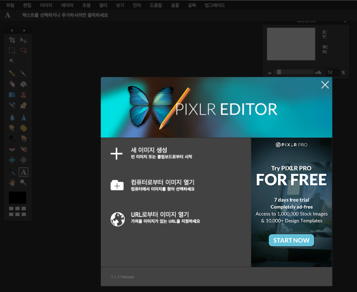Screen dimensions: 357x292
Task: Select the Pinch tool
Action: point(24,160)
